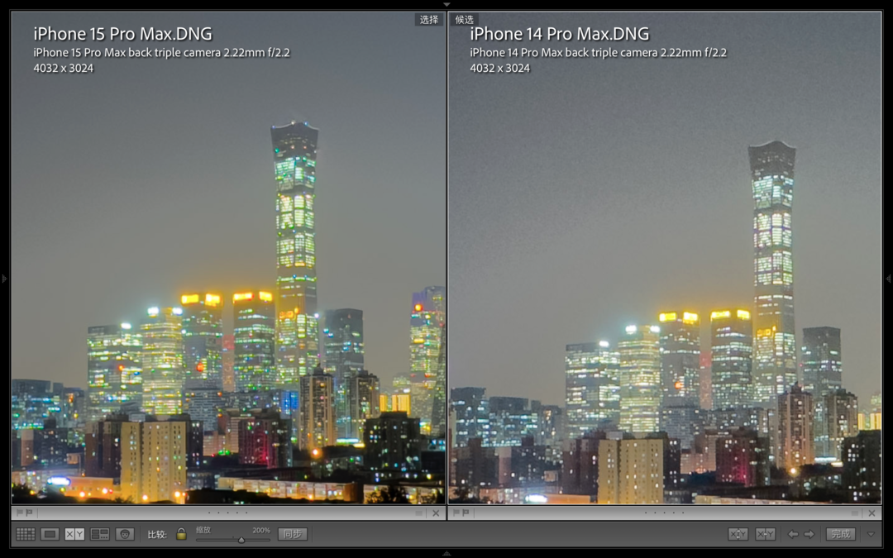Toggle the link focus lock icon

tap(181, 534)
